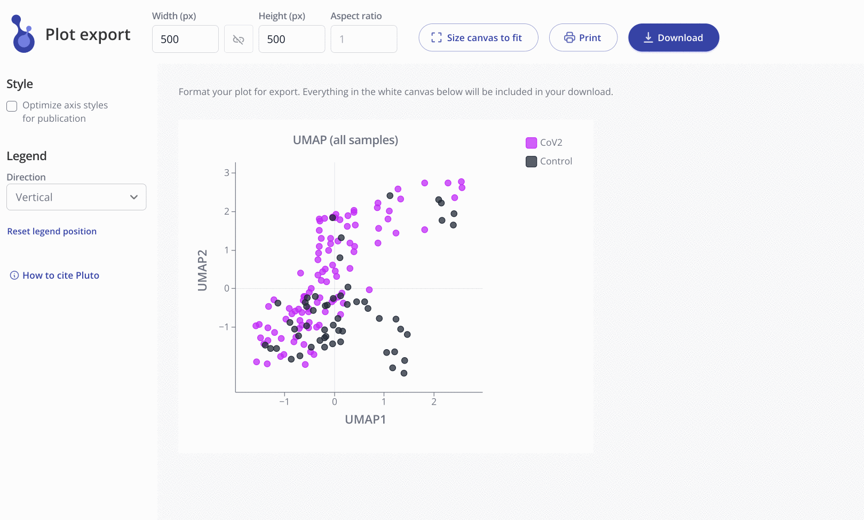Screen dimensions: 864x520
Task: Click the Vertical dropdown chevron arrow
Action: coord(134,198)
